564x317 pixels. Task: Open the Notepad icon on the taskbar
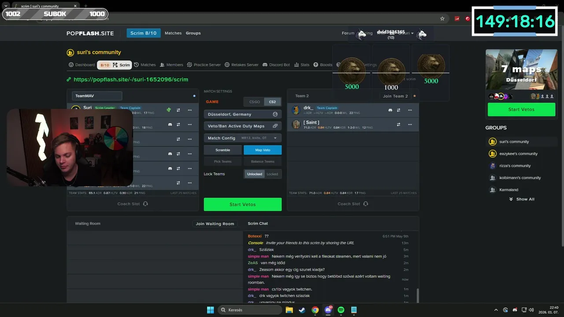pyautogui.click(x=354, y=310)
